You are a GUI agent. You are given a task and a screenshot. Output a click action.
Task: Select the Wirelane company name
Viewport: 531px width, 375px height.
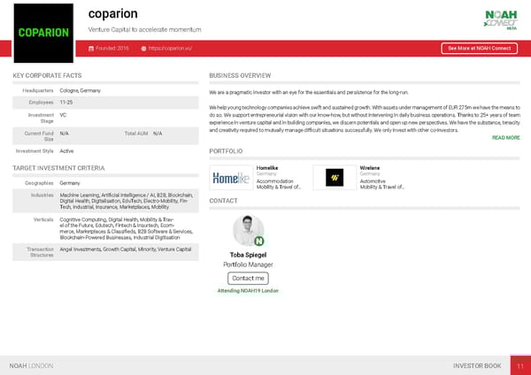[x=371, y=167]
